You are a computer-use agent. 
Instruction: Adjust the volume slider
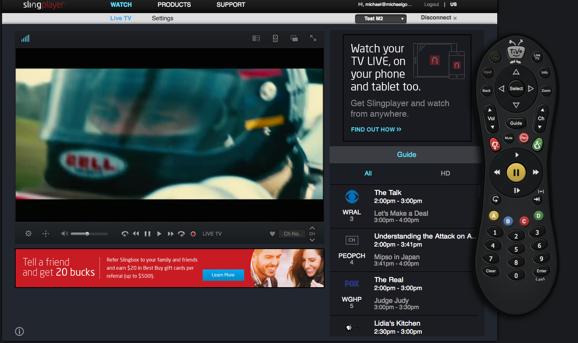pyautogui.click(x=87, y=233)
